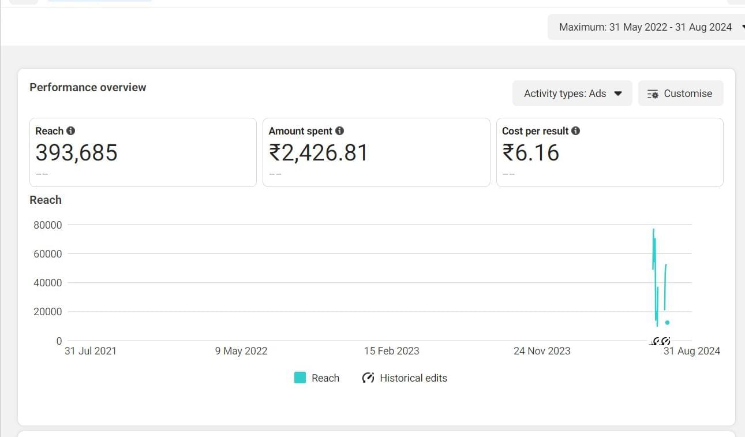The width and height of the screenshot is (745, 437).
Task: Click the 31 Aug 2024 axis label
Action: point(692,351)
